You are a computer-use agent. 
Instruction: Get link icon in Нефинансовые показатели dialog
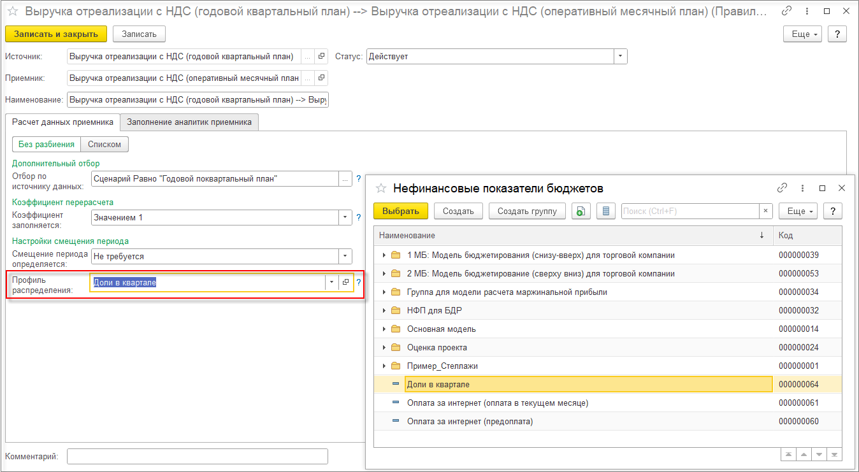click(x=783, y=188)
